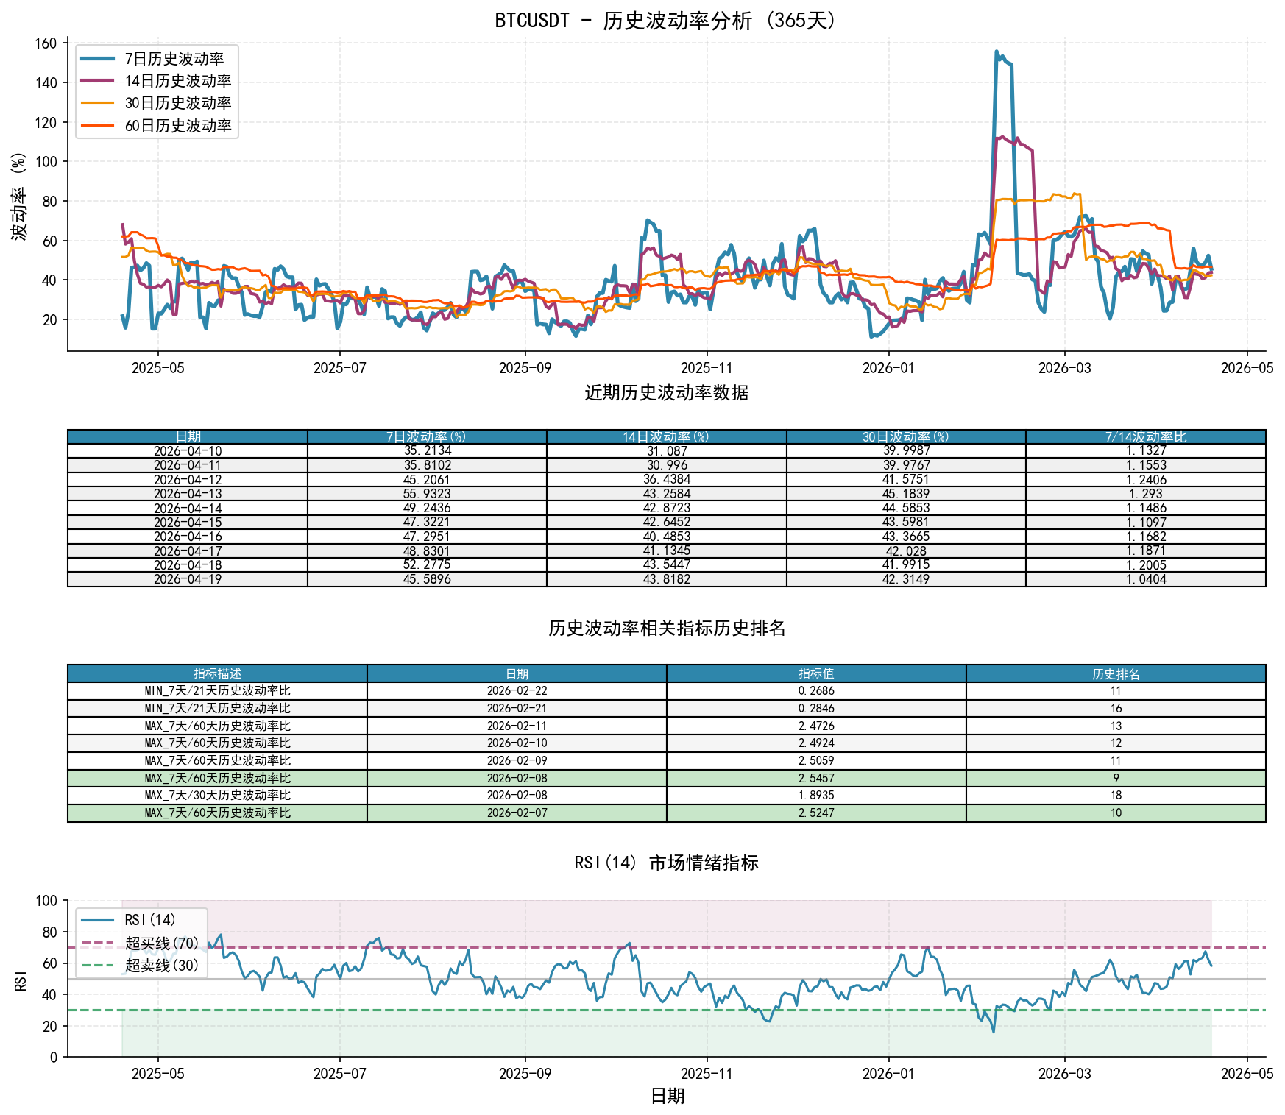This screenshot has width=1285, height=1115.
Task: Select the 超卖线(30) legend entry
Action: tap(140, 965)
